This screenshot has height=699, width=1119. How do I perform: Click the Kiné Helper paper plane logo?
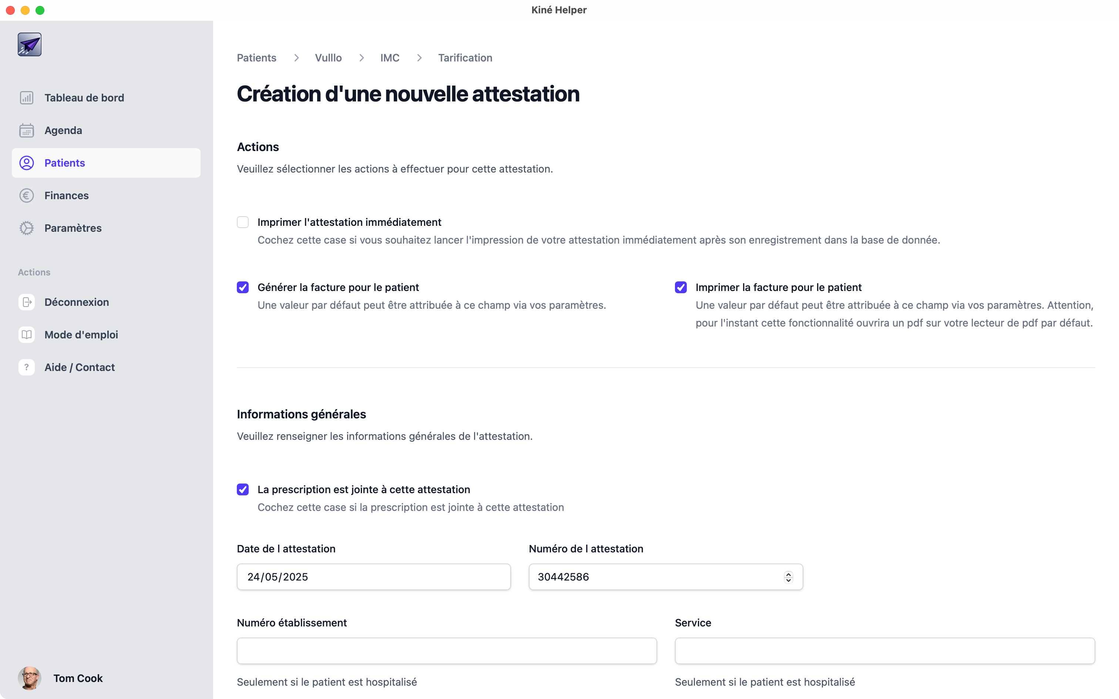[30, 44]
